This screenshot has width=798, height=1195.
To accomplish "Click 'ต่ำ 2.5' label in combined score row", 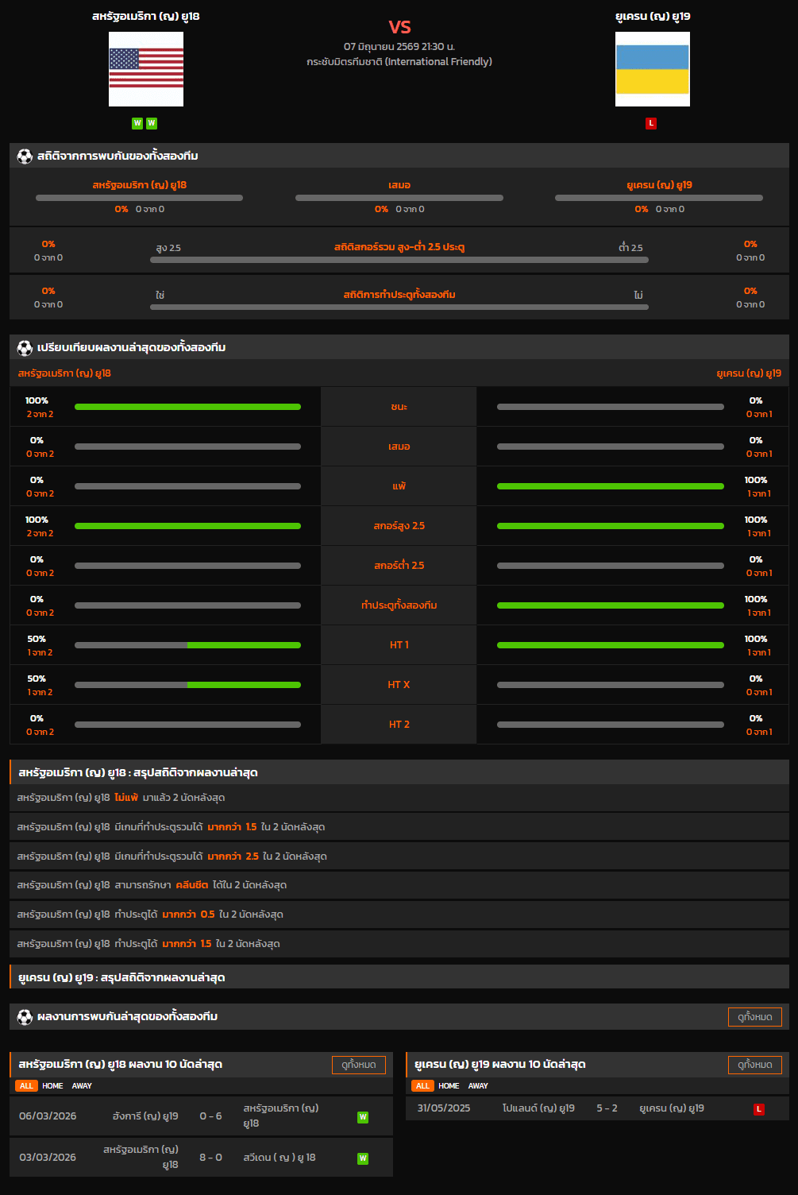I will click(630, 248).
